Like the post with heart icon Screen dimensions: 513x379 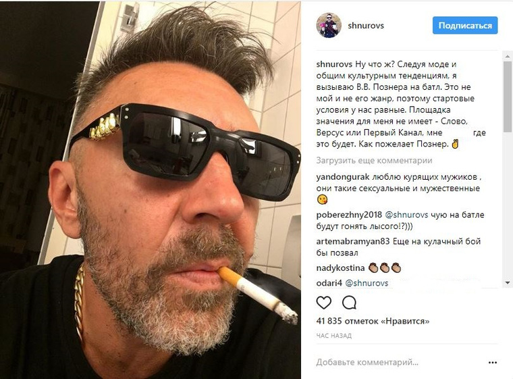[x=324, y=303]
